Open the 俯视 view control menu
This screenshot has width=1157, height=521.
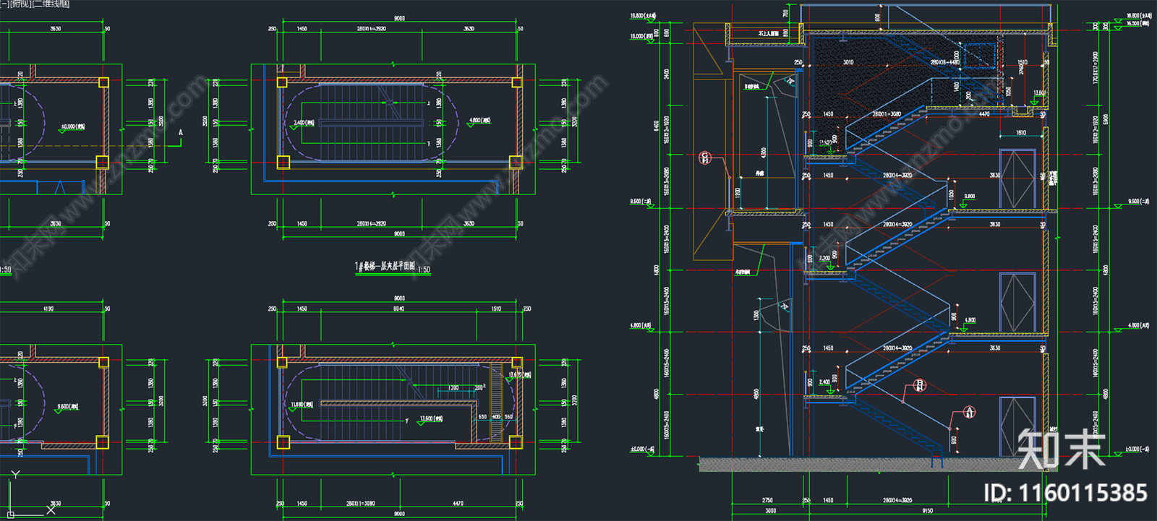coord(22,4)
